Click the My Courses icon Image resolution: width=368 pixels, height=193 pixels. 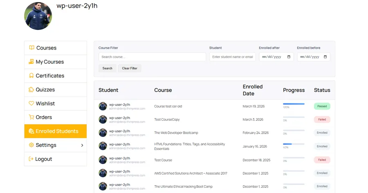[31, 61]
